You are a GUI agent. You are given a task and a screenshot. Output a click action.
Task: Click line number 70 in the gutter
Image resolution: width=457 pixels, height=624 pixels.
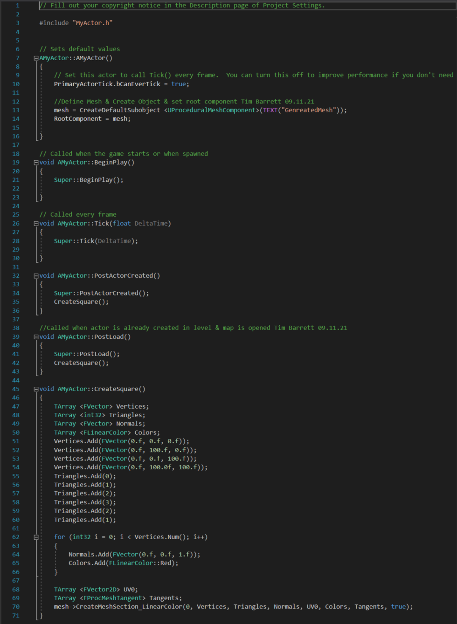point(16,607)
